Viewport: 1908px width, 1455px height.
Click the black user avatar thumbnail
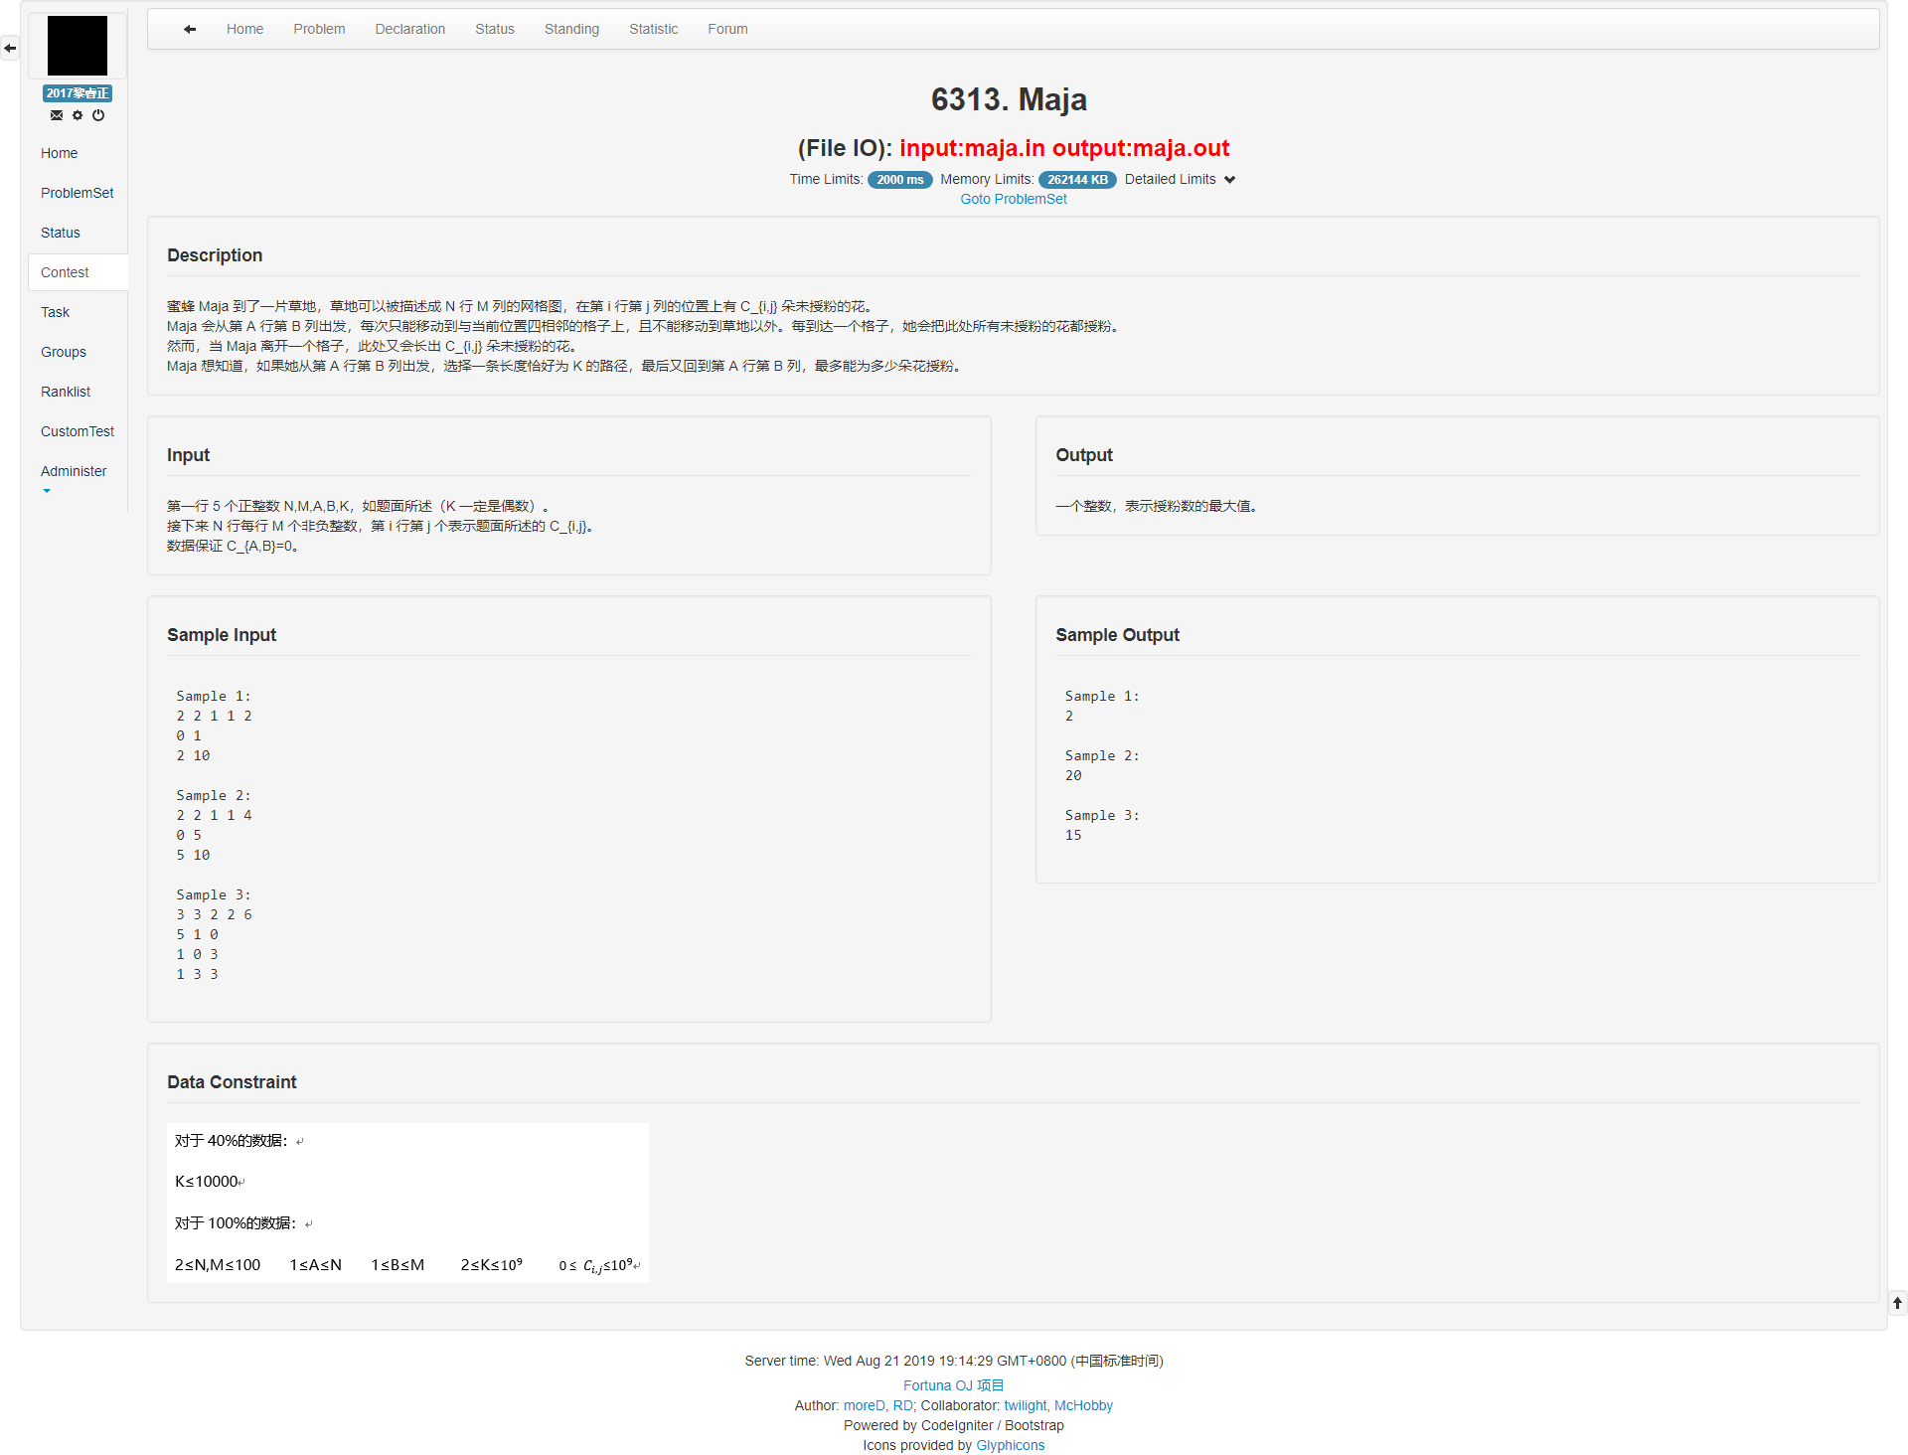78,46
